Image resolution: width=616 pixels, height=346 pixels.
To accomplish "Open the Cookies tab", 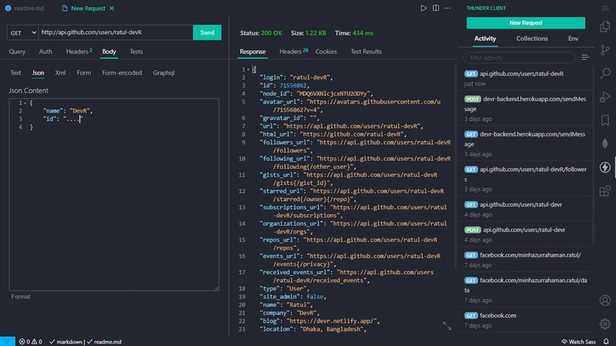I will point(326,52).
